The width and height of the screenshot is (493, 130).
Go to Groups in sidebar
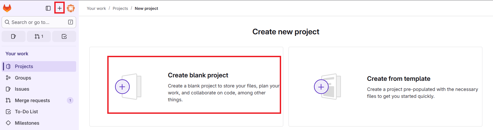click(x=23, y=78)
